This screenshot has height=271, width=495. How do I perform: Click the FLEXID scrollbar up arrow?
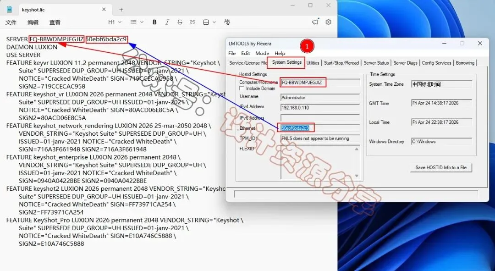click(357, 149)
